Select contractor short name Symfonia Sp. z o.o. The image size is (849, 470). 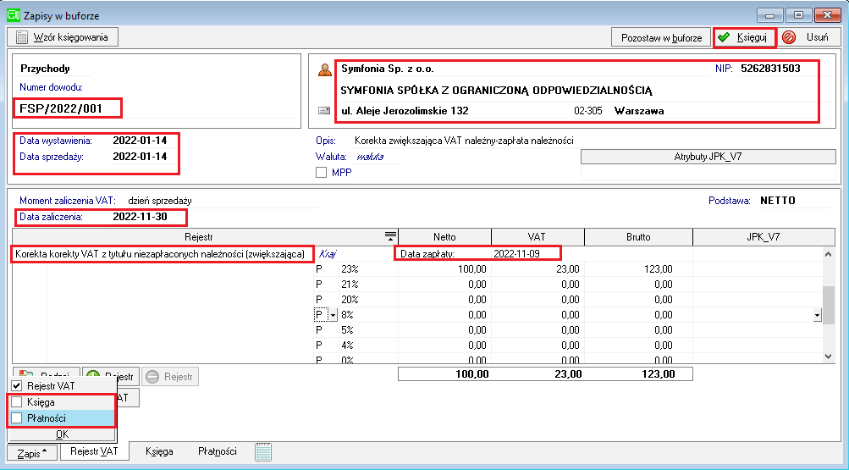pos(388,69)
